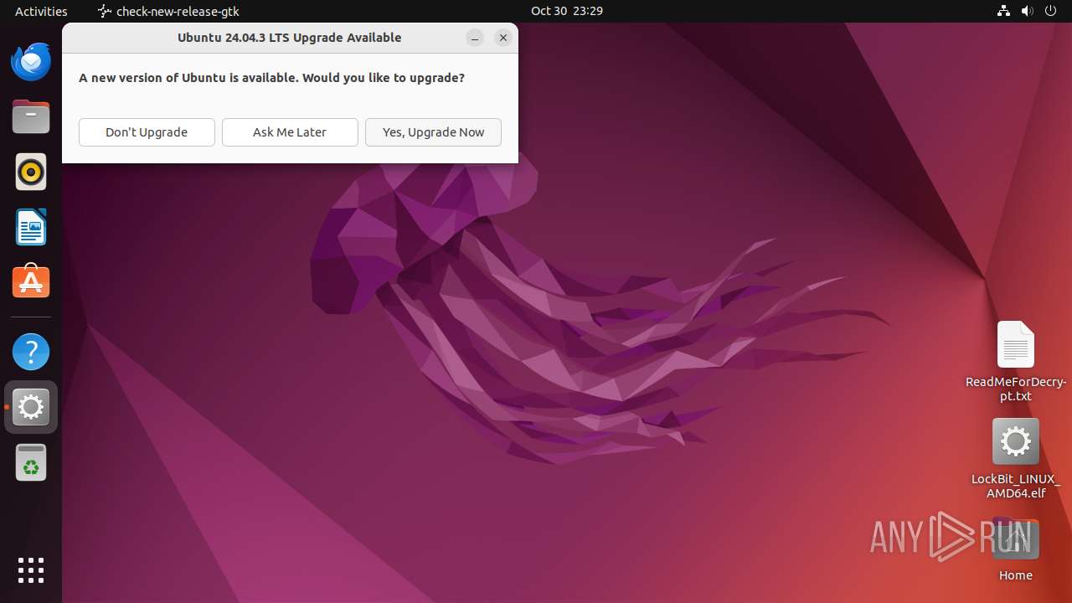This screenshot has height=603, width=1072.
Task: Launch Rhythmbox music player
Action: (31, 172)
